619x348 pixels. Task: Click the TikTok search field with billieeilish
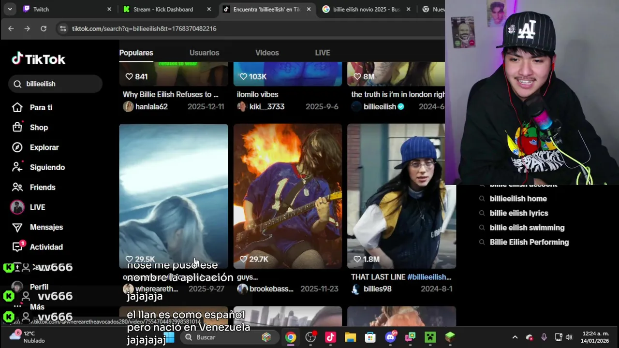pos(55,84)
